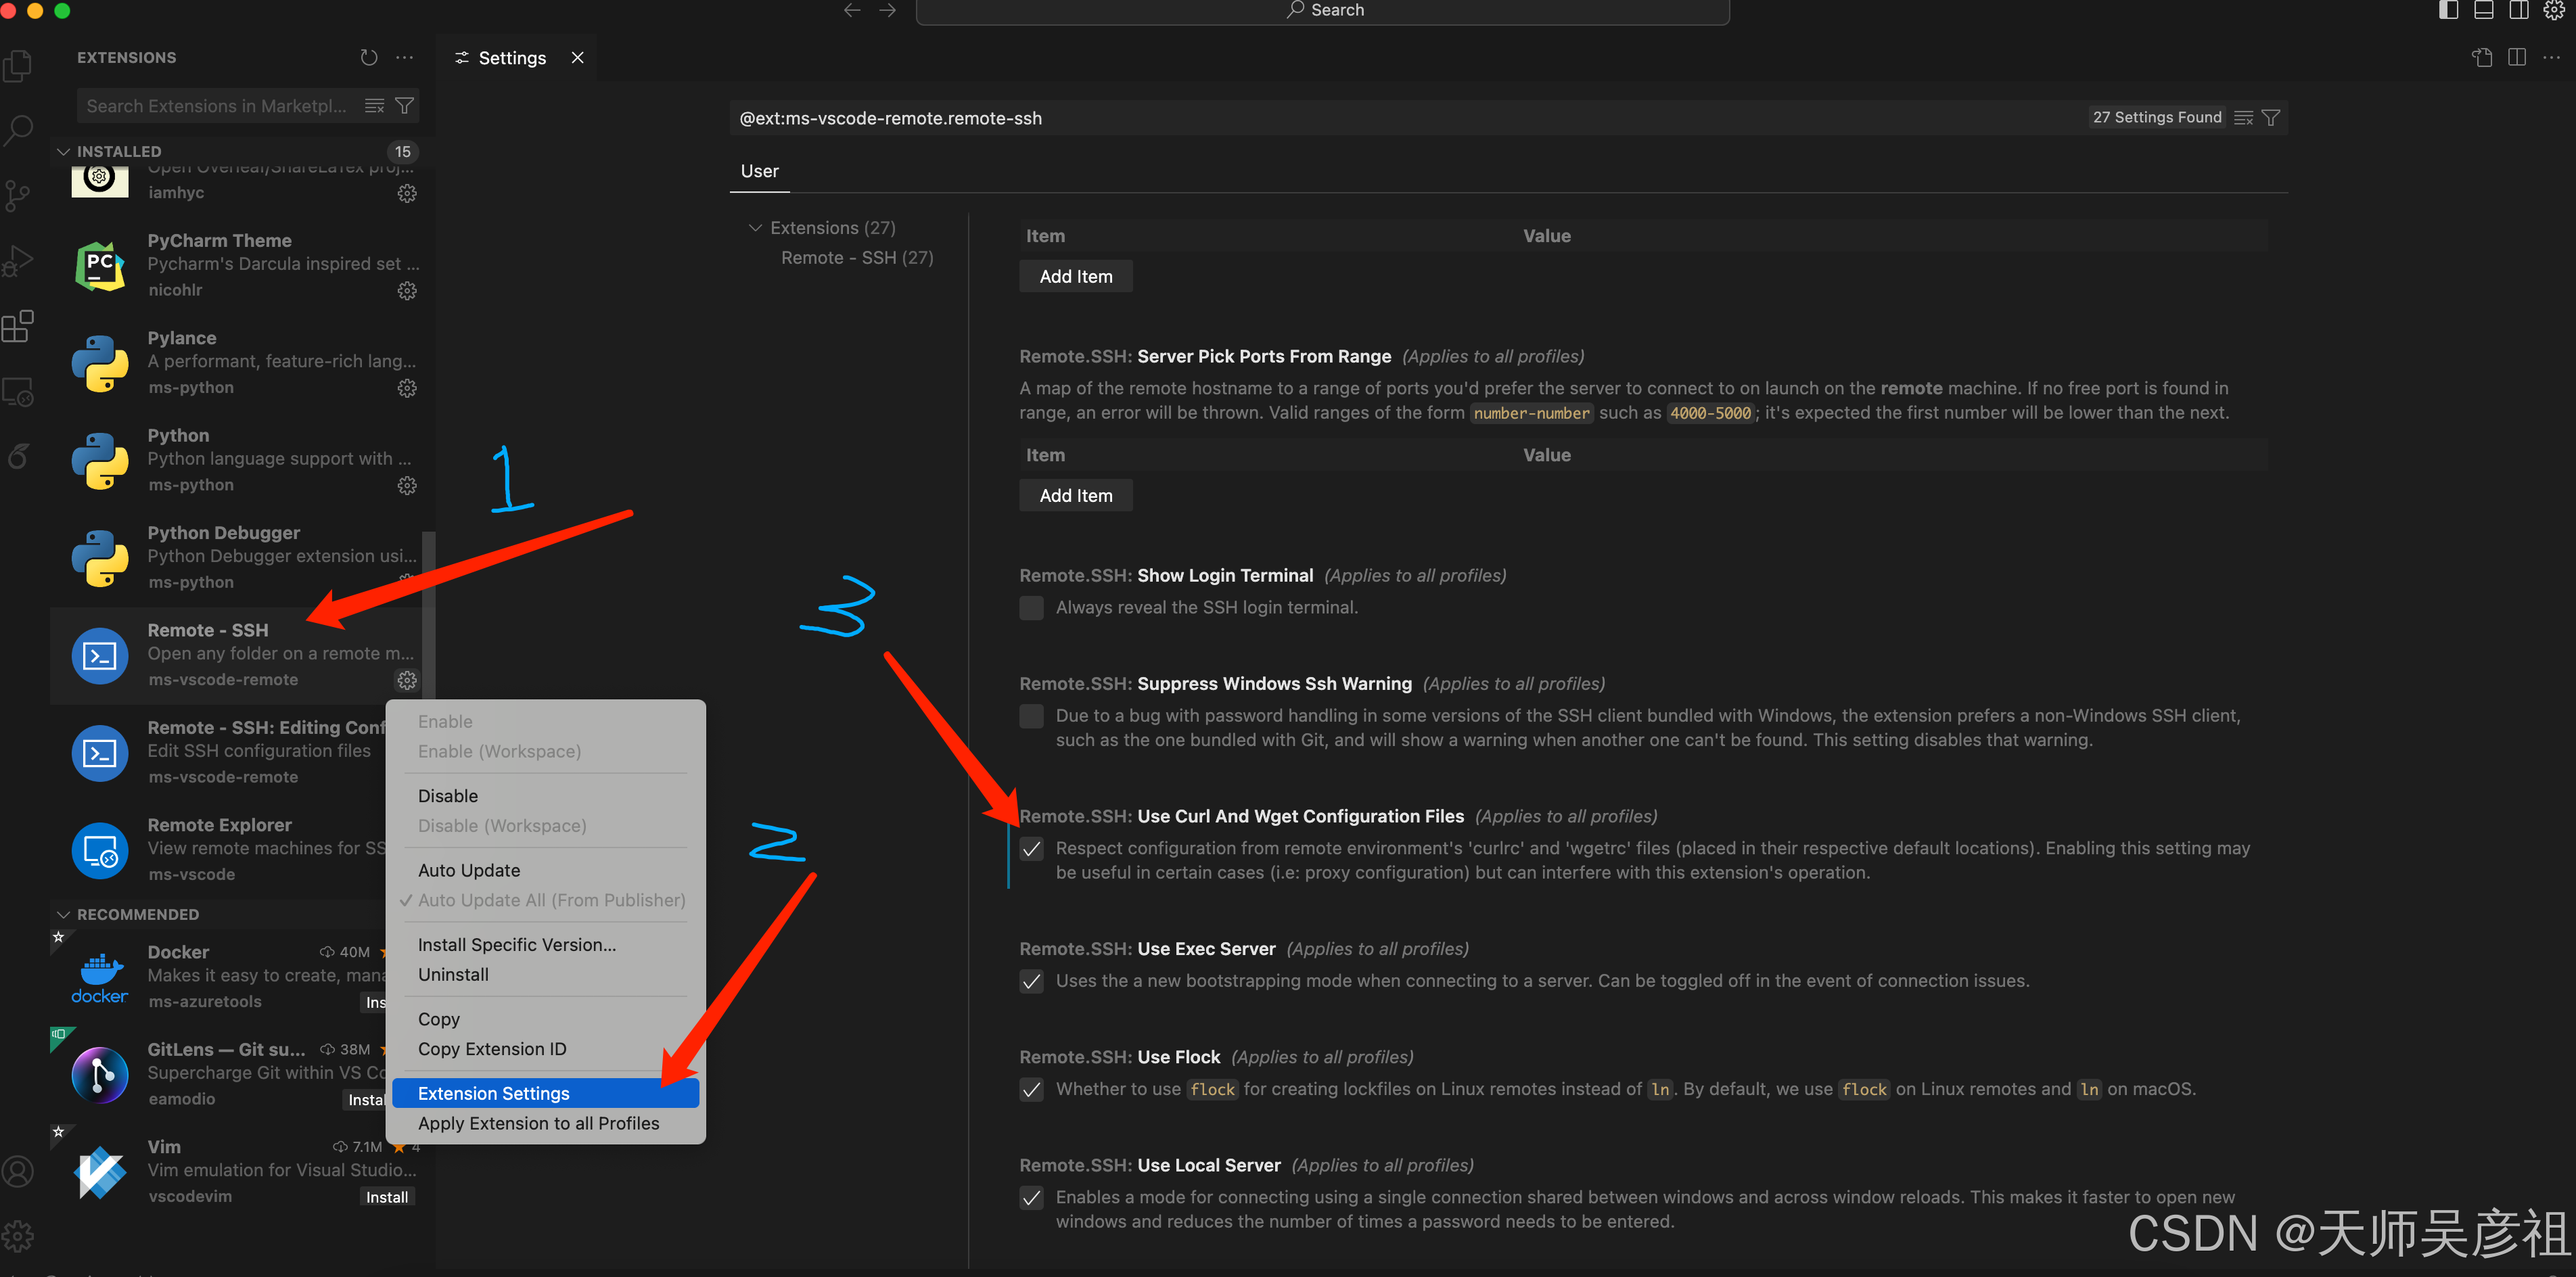Collapse Extensions (27) tree node

coord(756,228)
